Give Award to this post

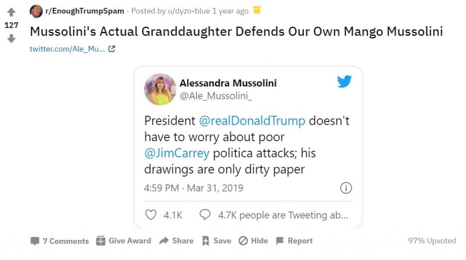[x=124, y=240]
